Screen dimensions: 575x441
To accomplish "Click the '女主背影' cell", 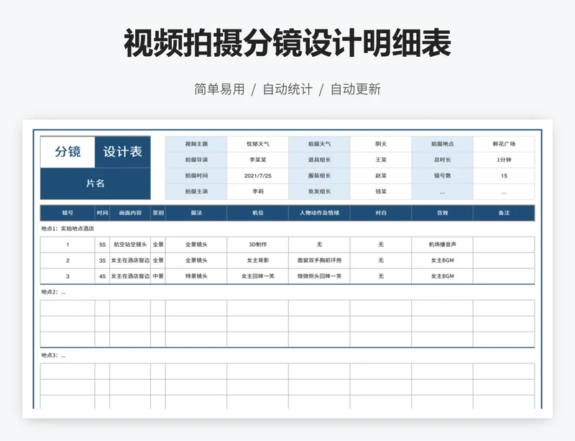I will click(x=258, y=260).
